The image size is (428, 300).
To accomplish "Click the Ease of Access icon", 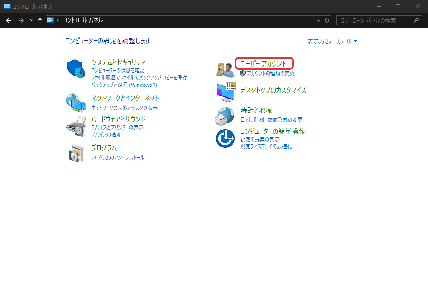I will (225, 139).
